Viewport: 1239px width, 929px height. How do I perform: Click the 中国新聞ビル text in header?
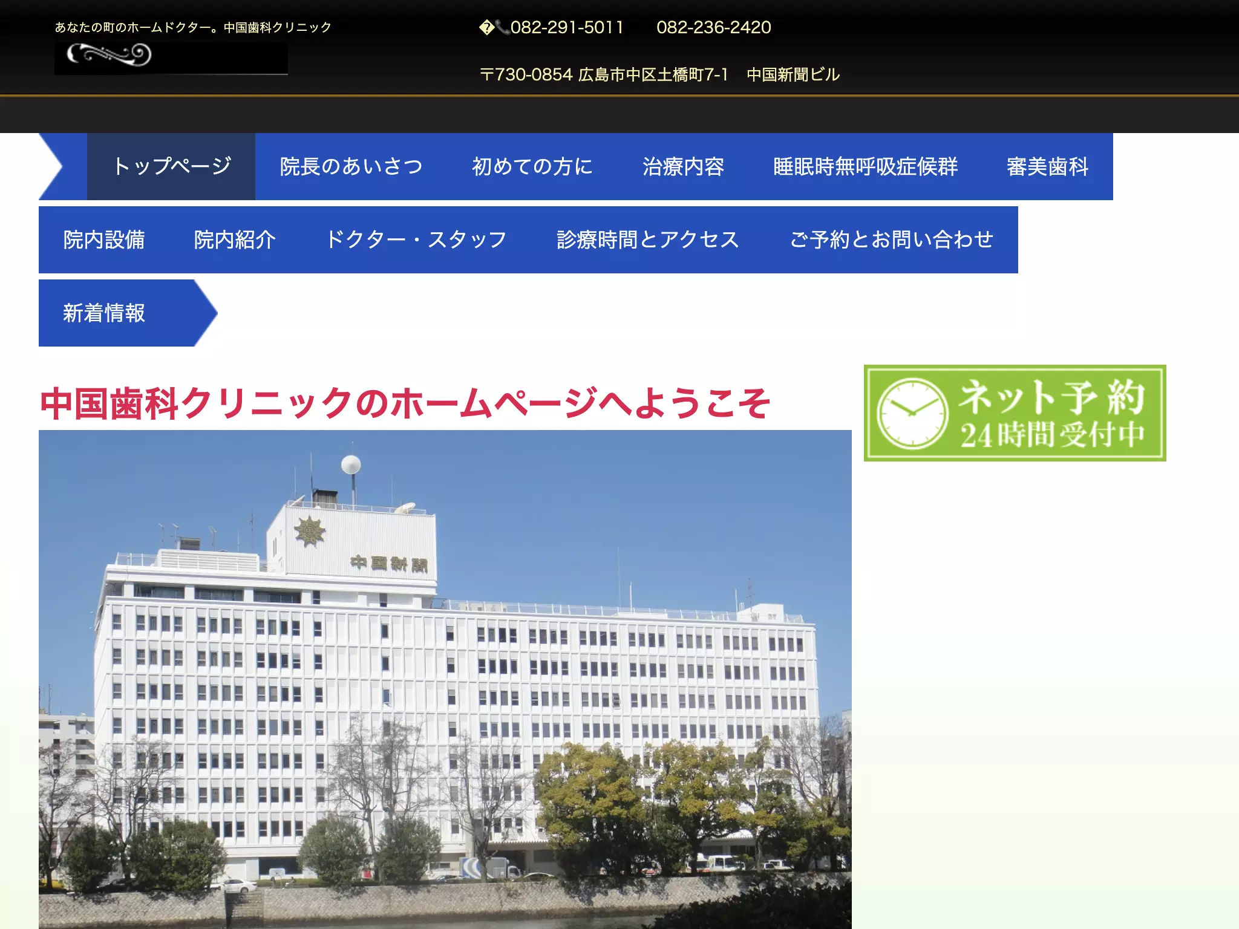[793, 74]
